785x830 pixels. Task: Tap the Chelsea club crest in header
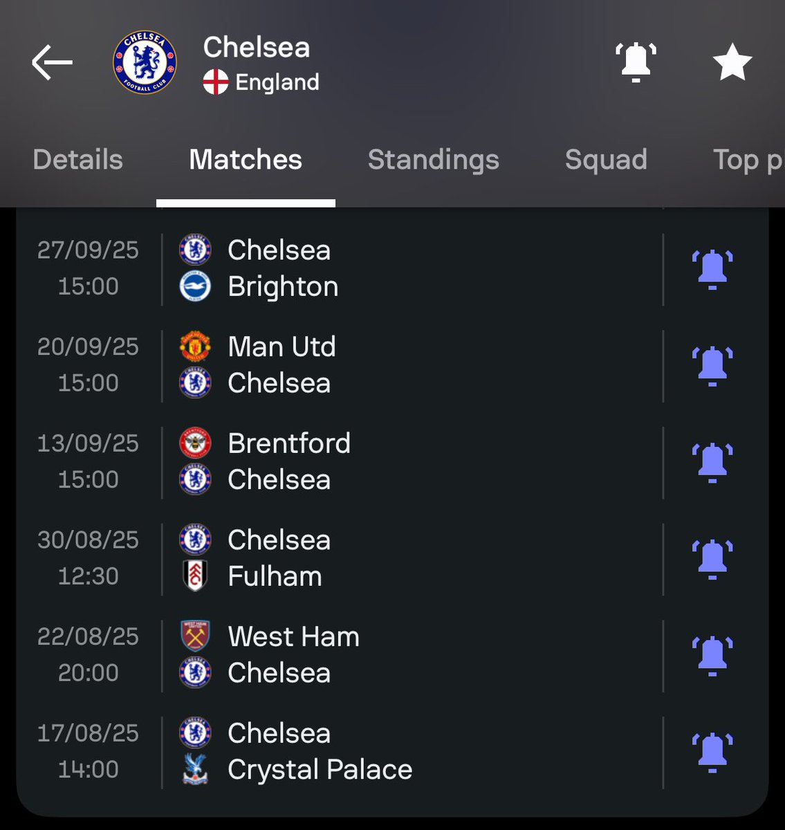click(145, 62)
